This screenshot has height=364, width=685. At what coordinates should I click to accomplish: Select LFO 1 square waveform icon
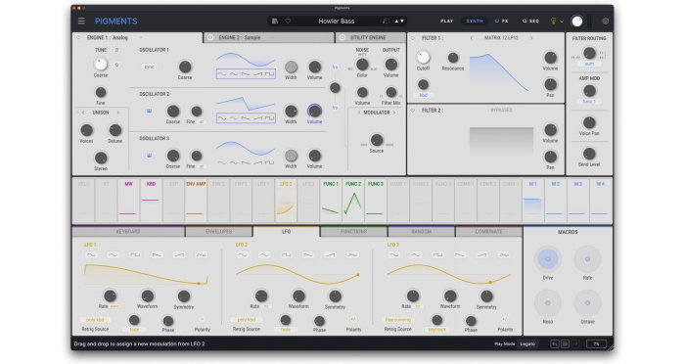tap(135, 254)
